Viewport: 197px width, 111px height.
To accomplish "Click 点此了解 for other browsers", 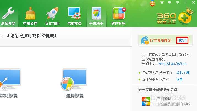I will tap(183, 73).
